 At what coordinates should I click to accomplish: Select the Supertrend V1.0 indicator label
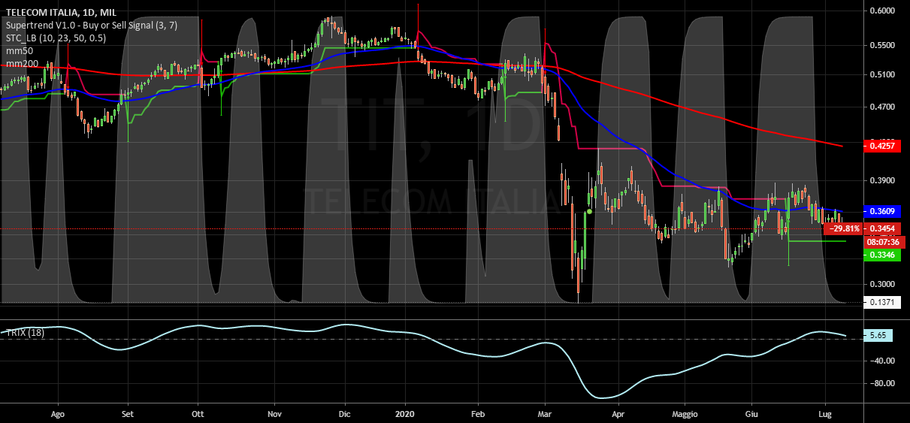pos(91,26)
